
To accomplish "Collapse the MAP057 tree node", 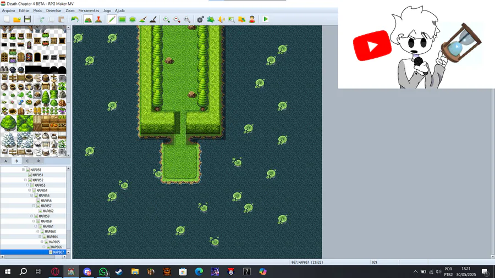I will pos(34,206).
